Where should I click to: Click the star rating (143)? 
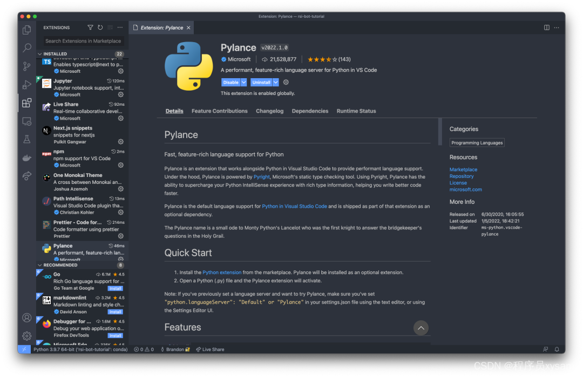(329, 59)
